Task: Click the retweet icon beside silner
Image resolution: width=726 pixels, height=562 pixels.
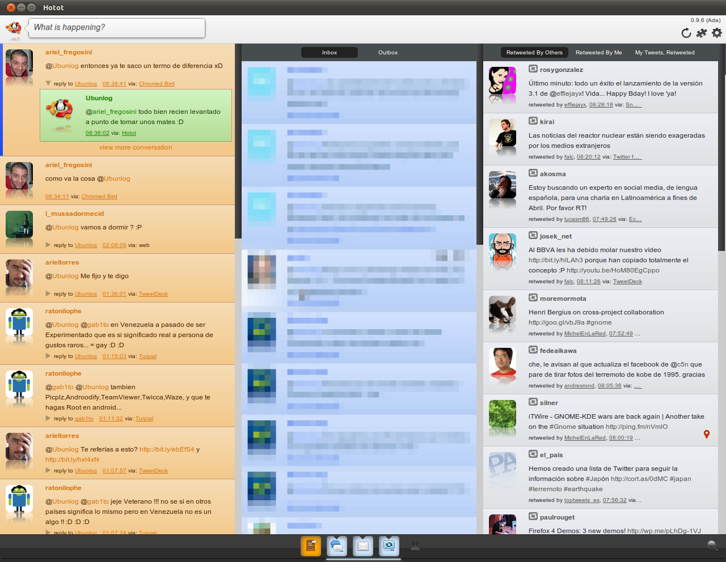Action: (533, 402)
